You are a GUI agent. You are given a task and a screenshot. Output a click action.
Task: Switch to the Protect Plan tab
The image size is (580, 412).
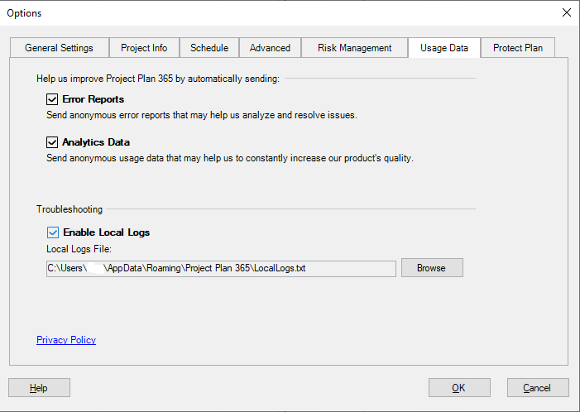518,48
